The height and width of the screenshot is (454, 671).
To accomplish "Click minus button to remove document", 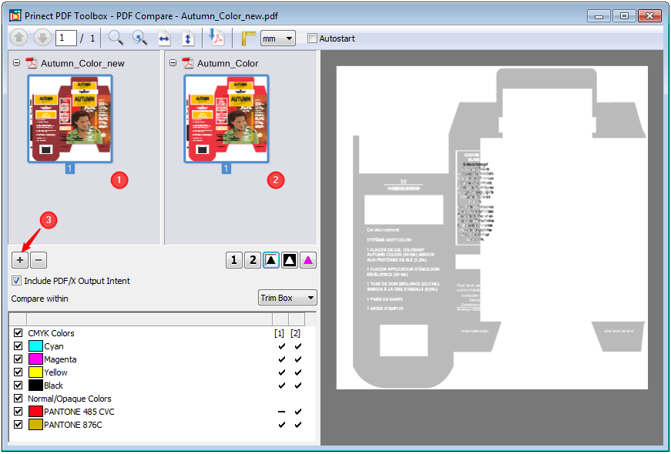I will pyautogui.click(x=39, y=260).
